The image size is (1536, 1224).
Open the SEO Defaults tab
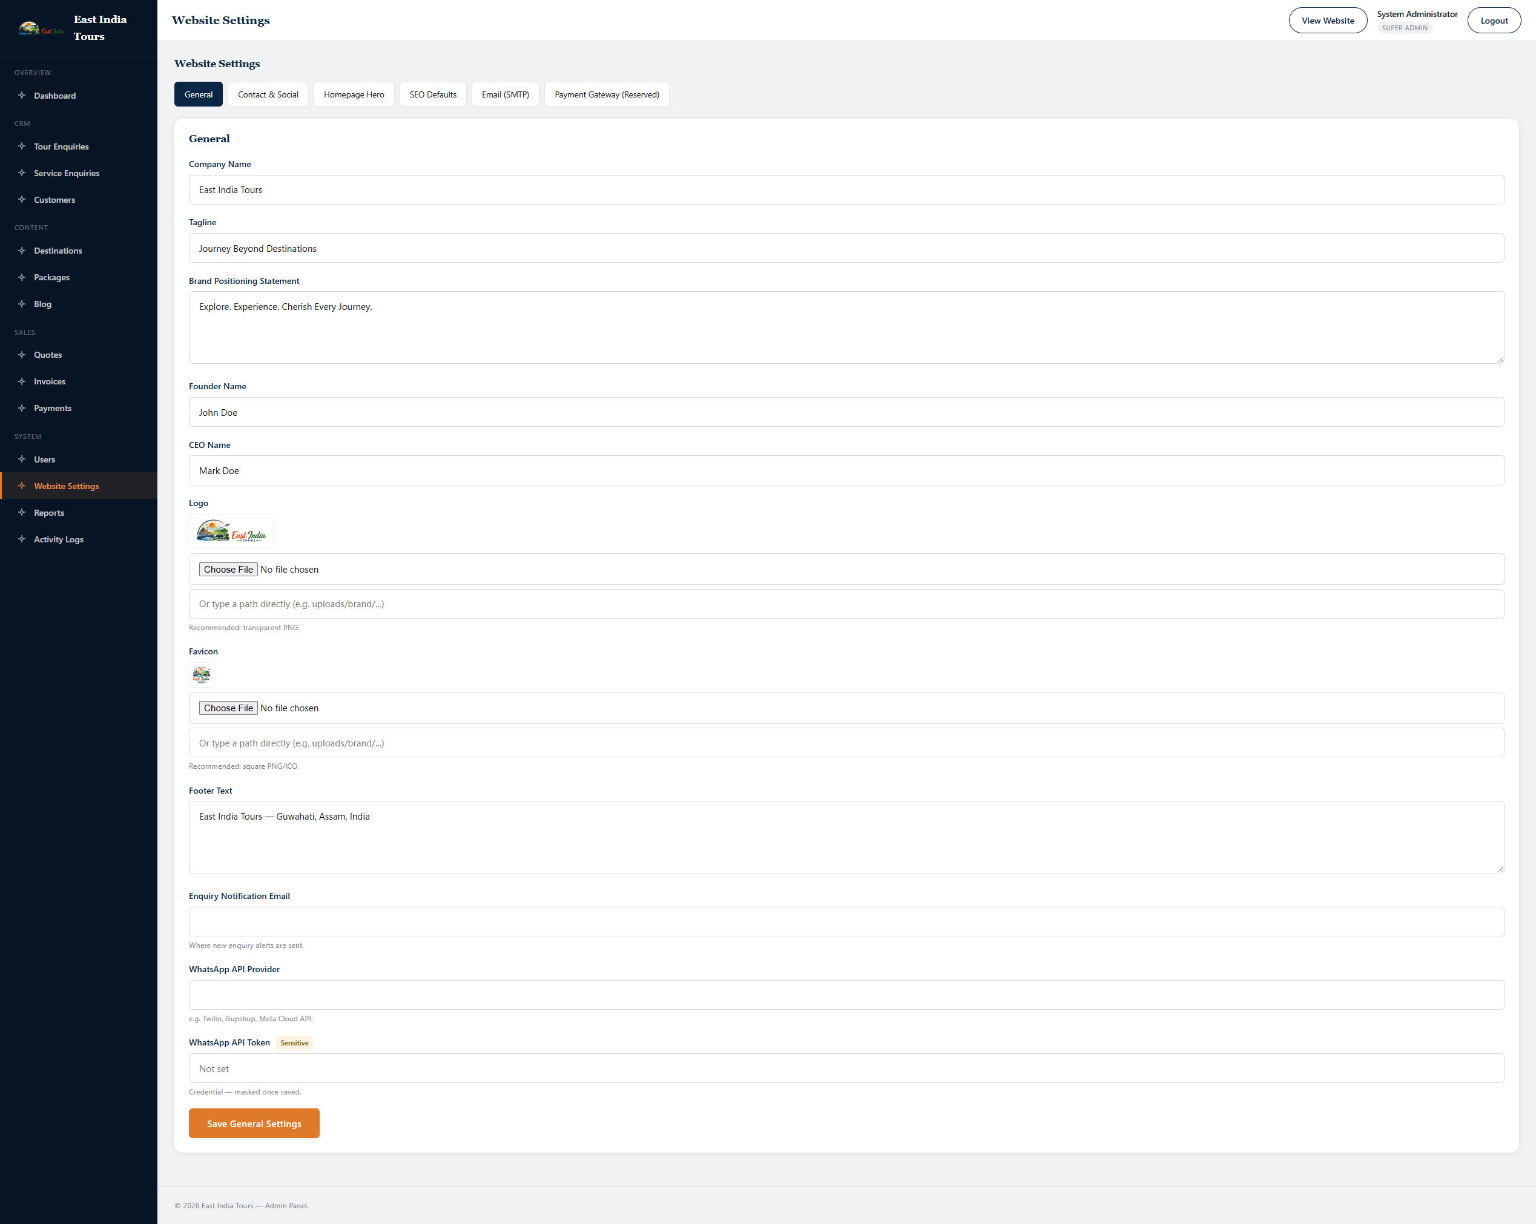pyautogui.click(x=432, y=95)
